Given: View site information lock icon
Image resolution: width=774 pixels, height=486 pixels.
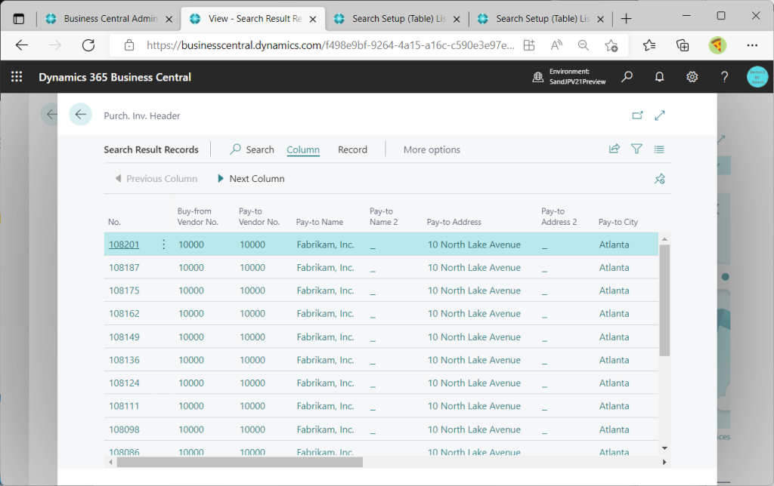Looking at the screenshot, I should 129,45.
